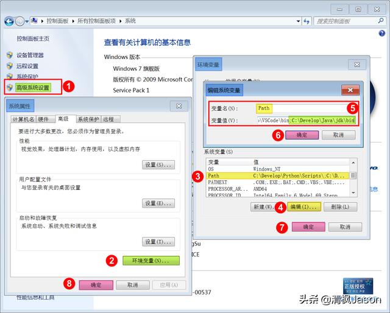390x313 pixels.
Task: Select the Path system variable row
Action: 278,175
